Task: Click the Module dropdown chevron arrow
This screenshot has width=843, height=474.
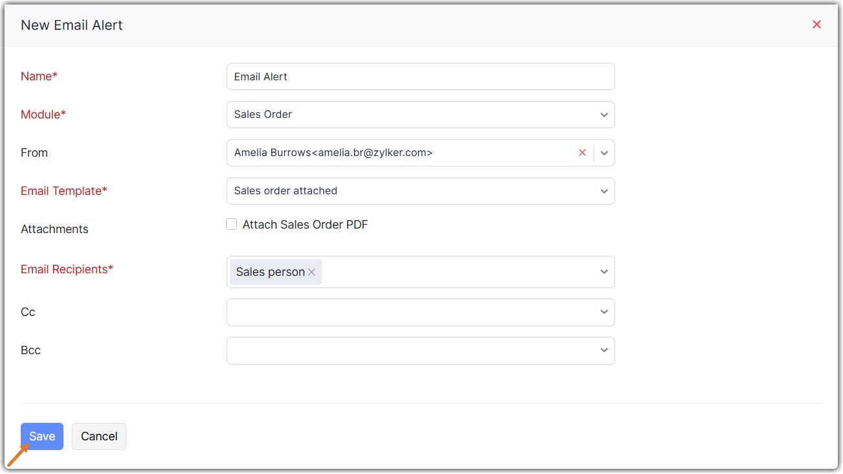Action: 604,115
